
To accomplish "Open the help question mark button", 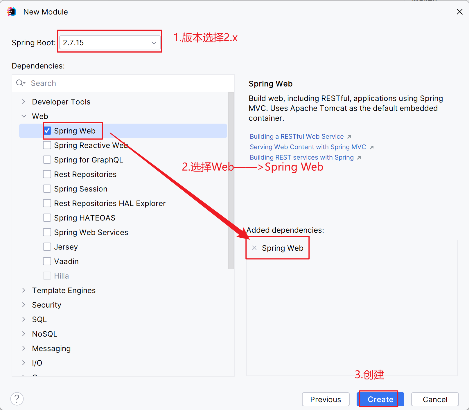I will tap(17, 399).
